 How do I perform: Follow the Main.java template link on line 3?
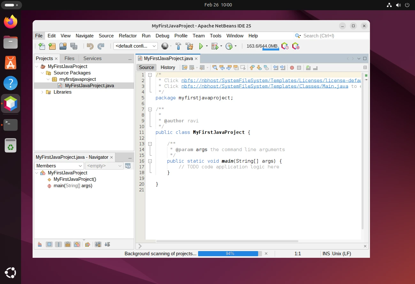point(265,86)
